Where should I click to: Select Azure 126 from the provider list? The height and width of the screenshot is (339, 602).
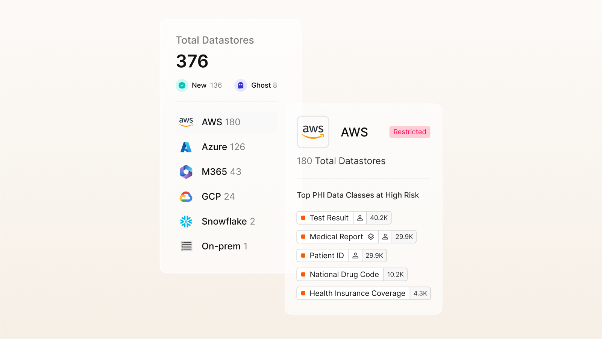[223, 147]
